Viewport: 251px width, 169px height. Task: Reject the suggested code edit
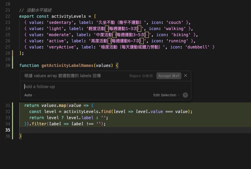pos(141,76)
